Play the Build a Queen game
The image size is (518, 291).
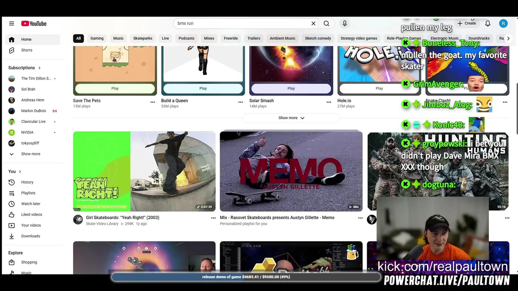click(203, 89)
